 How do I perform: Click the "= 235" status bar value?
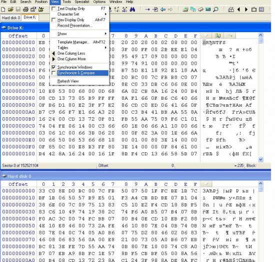point(239,165)
